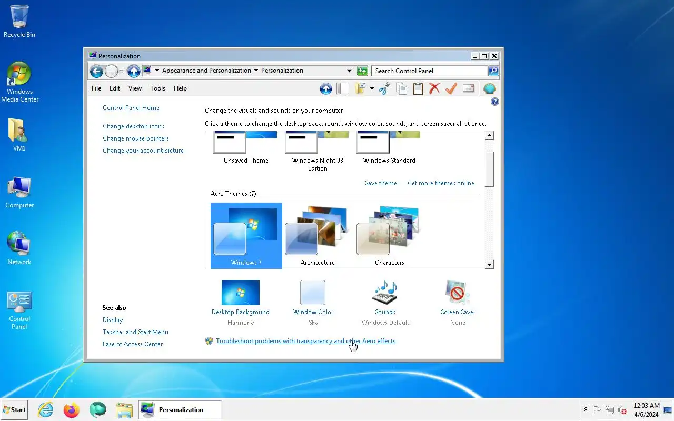Click the Up arrow beside the address bar

[x=134, y=71]
